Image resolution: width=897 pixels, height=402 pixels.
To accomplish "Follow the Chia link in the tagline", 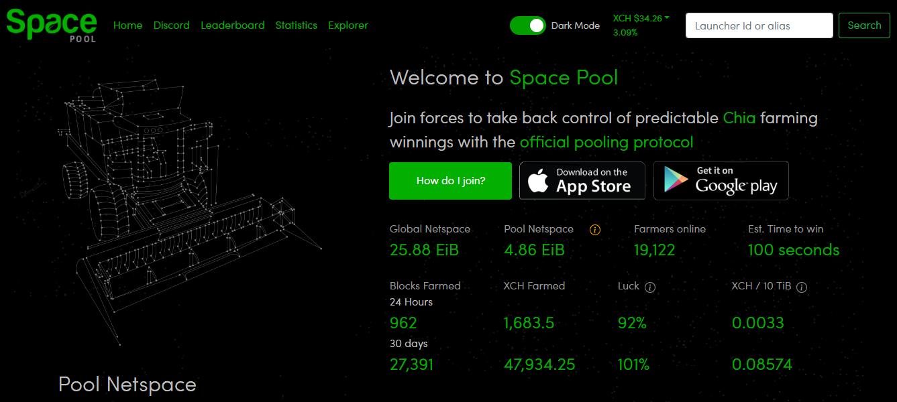I will (739, 119).
